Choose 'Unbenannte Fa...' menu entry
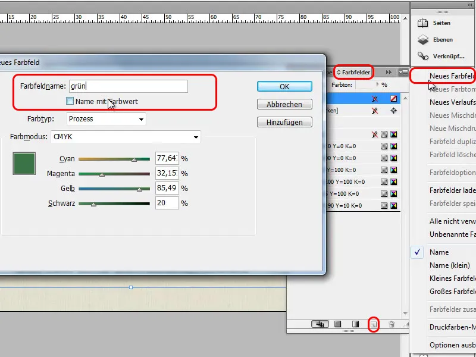 click(452, 234)
